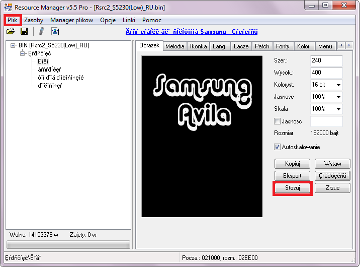Collapse the BIN (Rsrc2_S5230(Low)_RU) tree node
360x267 pixels.
(13, 45)
